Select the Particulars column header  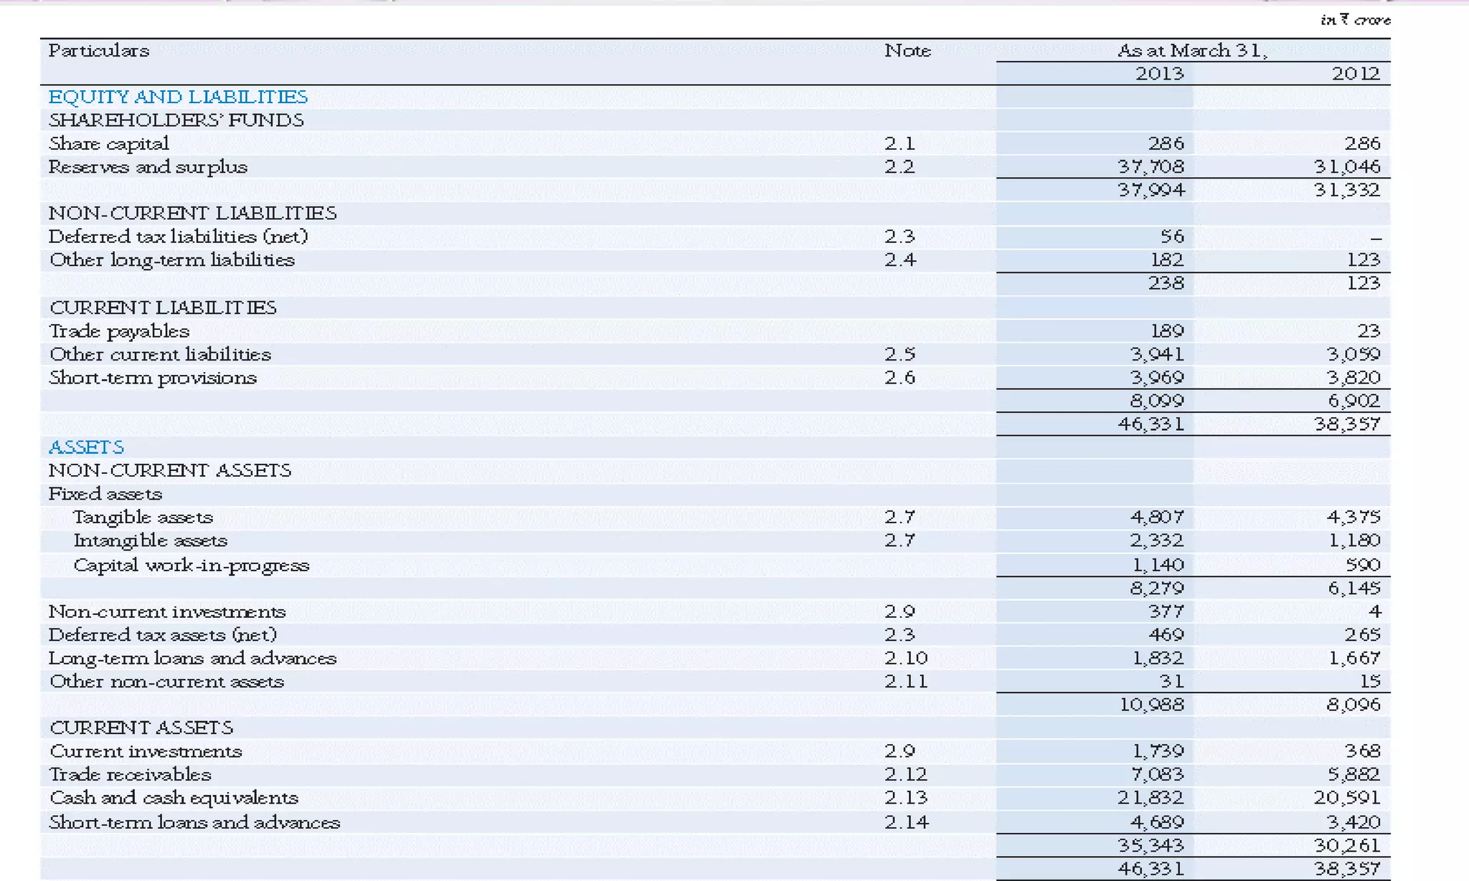click(x=99, y=50)
